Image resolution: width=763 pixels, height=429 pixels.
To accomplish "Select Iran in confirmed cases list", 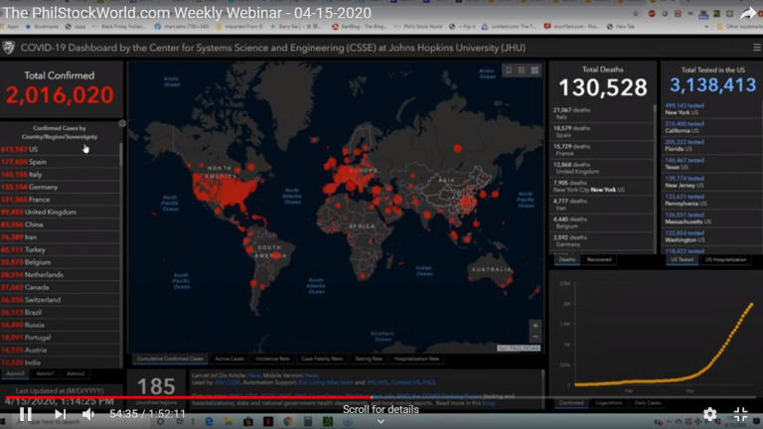I will tap(60, 237).
